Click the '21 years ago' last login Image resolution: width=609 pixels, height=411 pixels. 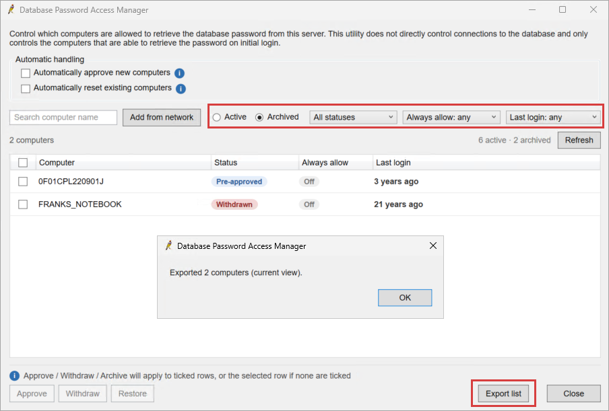(x=399, y=204)
